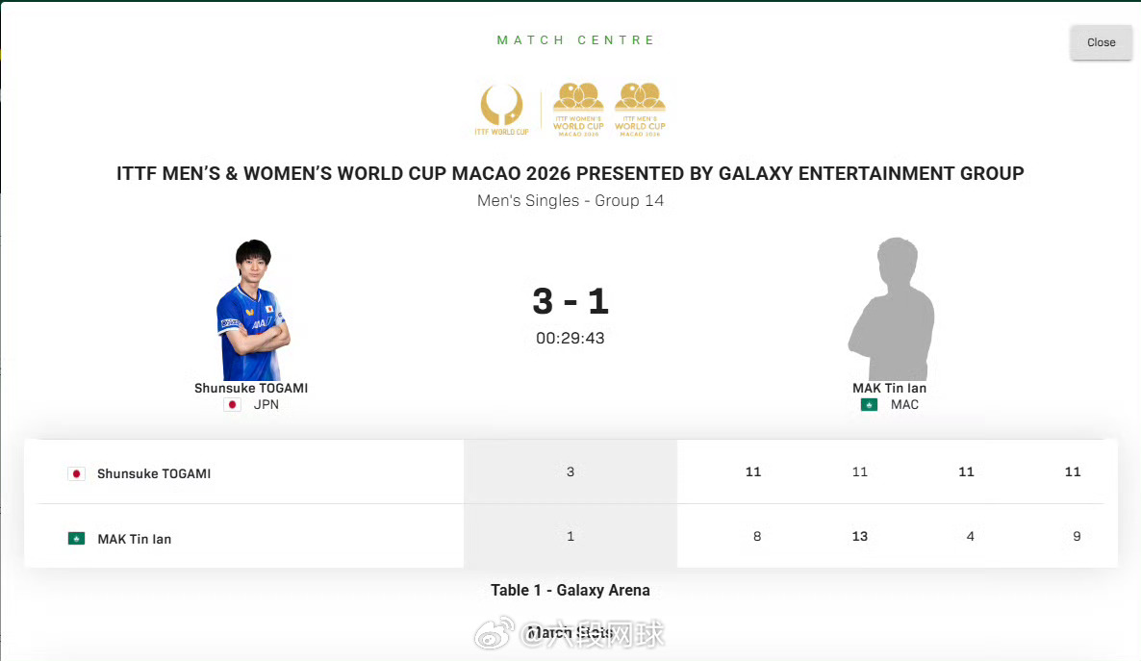Open Shunsuke TOGAMI's player photo
Screen dimensions: 1141x661
click(252, 310)
